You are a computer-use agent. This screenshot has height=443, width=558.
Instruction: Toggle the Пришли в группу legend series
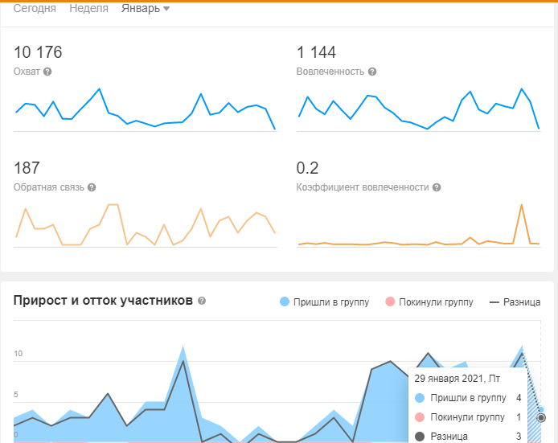point(325,302)
